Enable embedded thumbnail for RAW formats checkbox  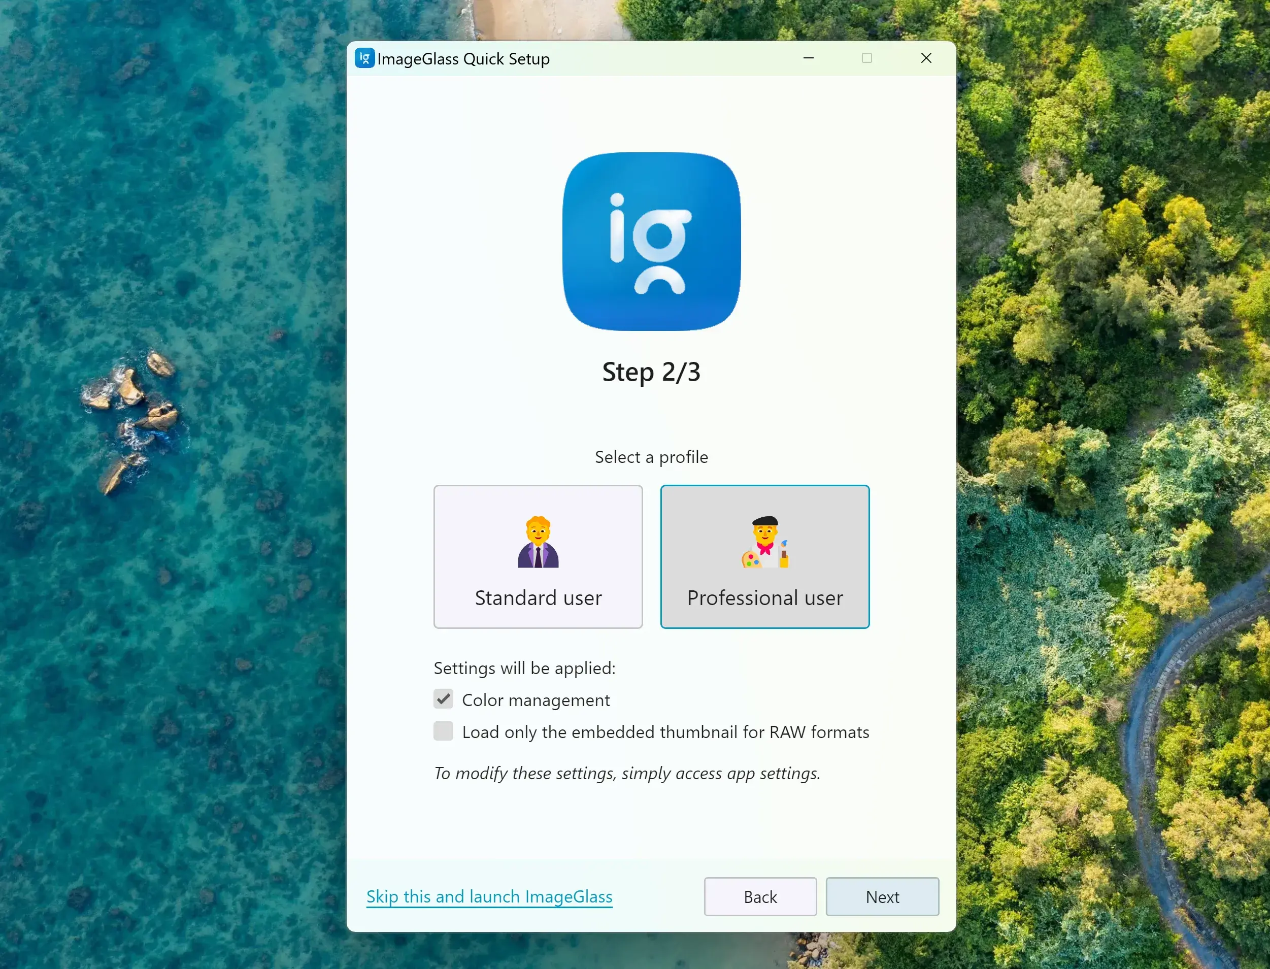coord(444,731)
